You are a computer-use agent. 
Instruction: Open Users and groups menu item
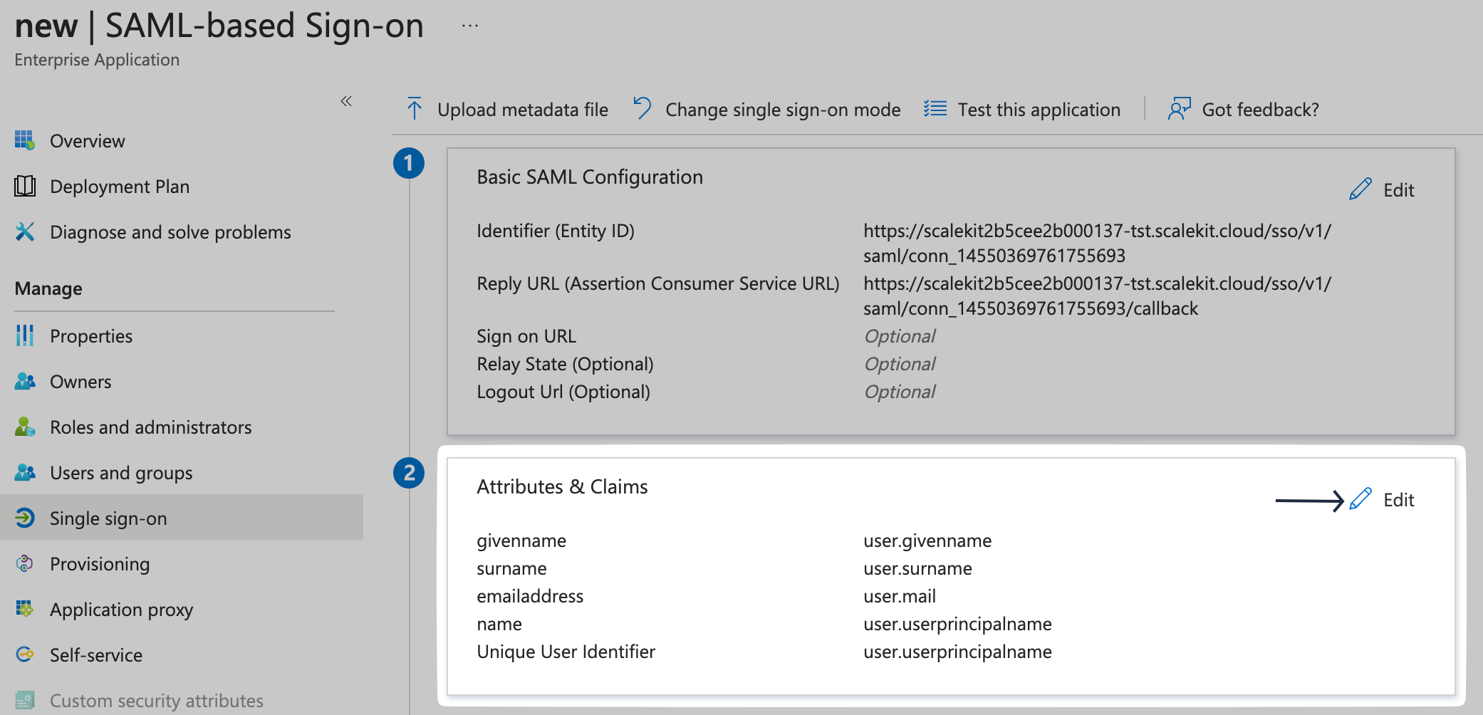tap(121, 473)
